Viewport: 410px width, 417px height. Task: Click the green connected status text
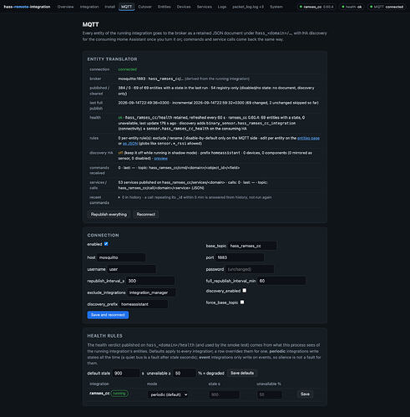pyautogui.click(x=127, y=69)
